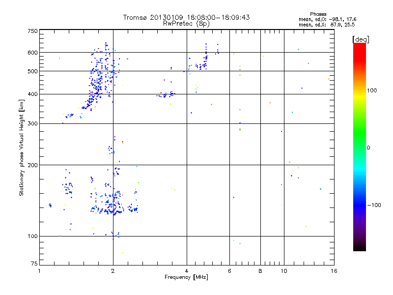393x295 pixels.
Task: Click the x-axis tick label "6"
Action: [x=229, y=271]
